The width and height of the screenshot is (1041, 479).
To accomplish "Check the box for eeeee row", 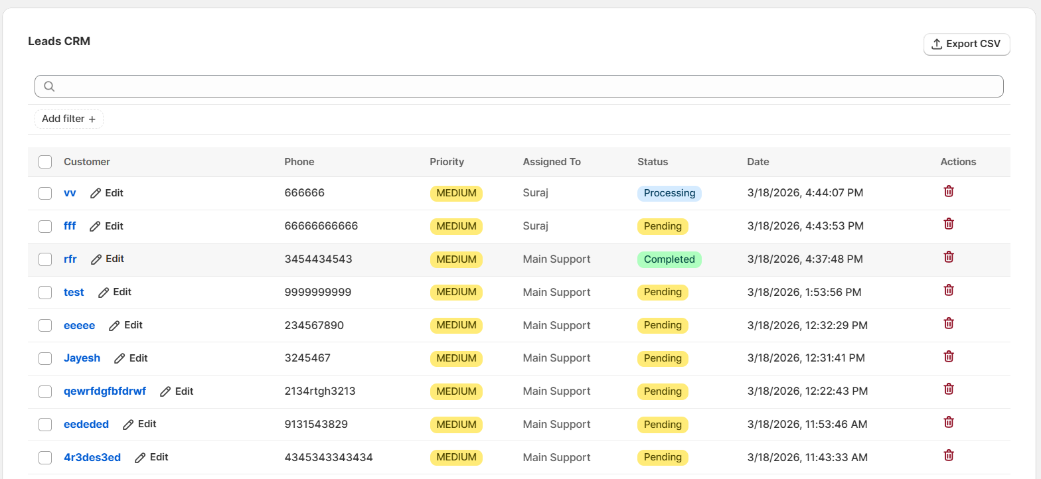I will [45, 325].
